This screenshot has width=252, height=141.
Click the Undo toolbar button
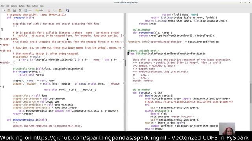tap(39, 11)
